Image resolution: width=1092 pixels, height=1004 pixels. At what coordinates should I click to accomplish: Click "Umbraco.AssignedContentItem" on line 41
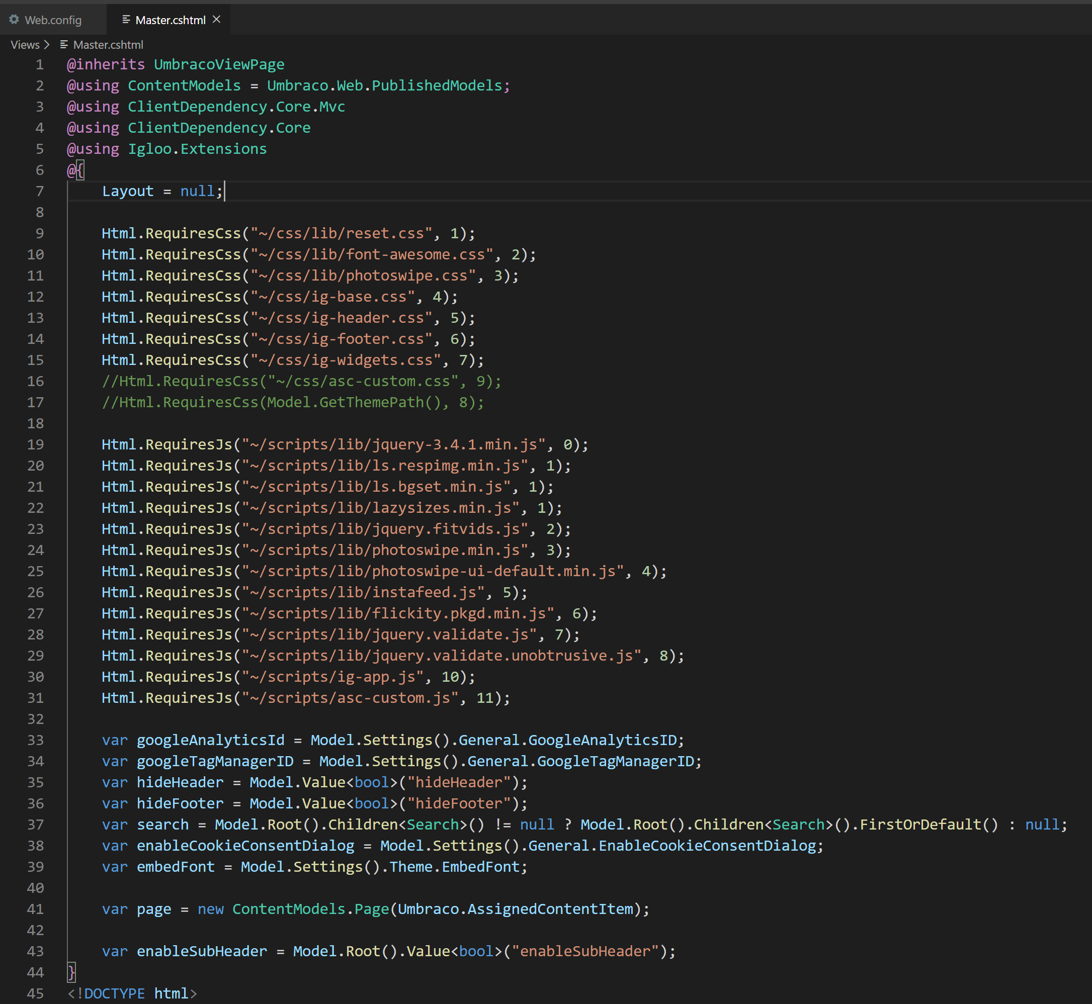point(515,909)
